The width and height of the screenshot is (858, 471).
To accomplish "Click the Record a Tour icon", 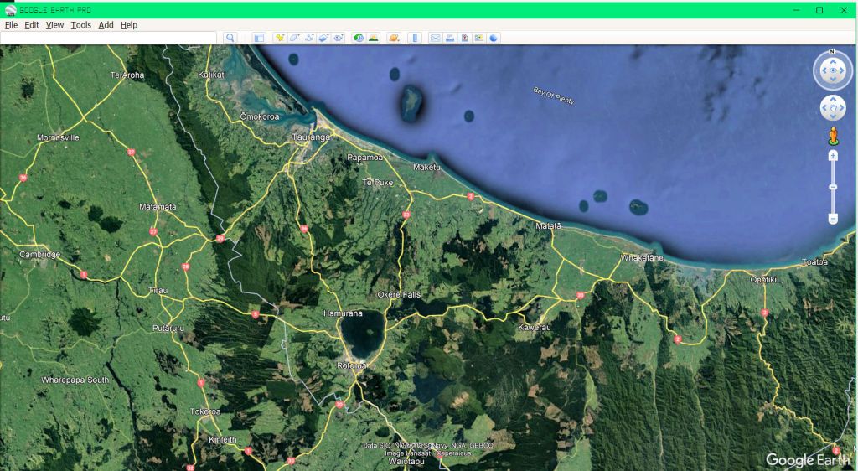I will point(339,38).
